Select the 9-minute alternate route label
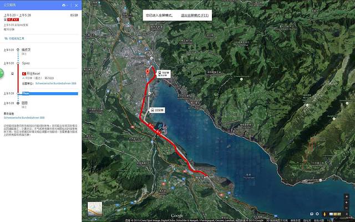Image resolution: width=355 pixels, height=222 pixels. [x=165, y=73]
